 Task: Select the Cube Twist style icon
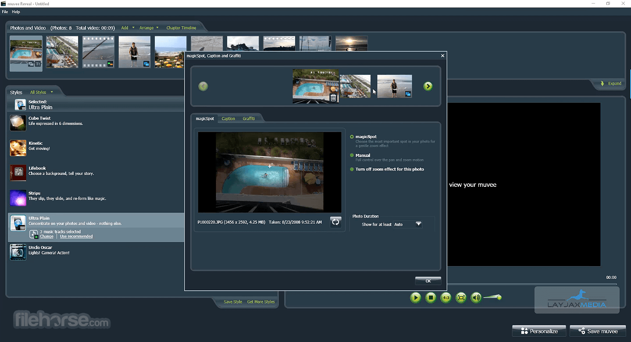click(x=18, y=123)
